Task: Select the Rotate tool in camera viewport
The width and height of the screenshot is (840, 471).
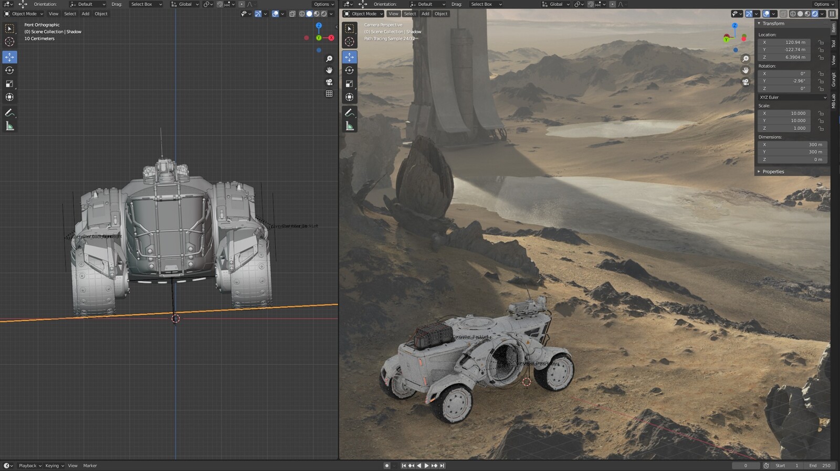Action: click(350, 70)
